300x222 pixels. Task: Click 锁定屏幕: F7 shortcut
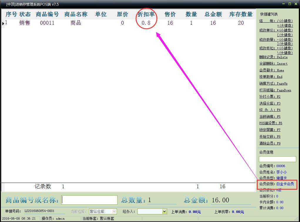pyautogui.click(x=270, y=129)
